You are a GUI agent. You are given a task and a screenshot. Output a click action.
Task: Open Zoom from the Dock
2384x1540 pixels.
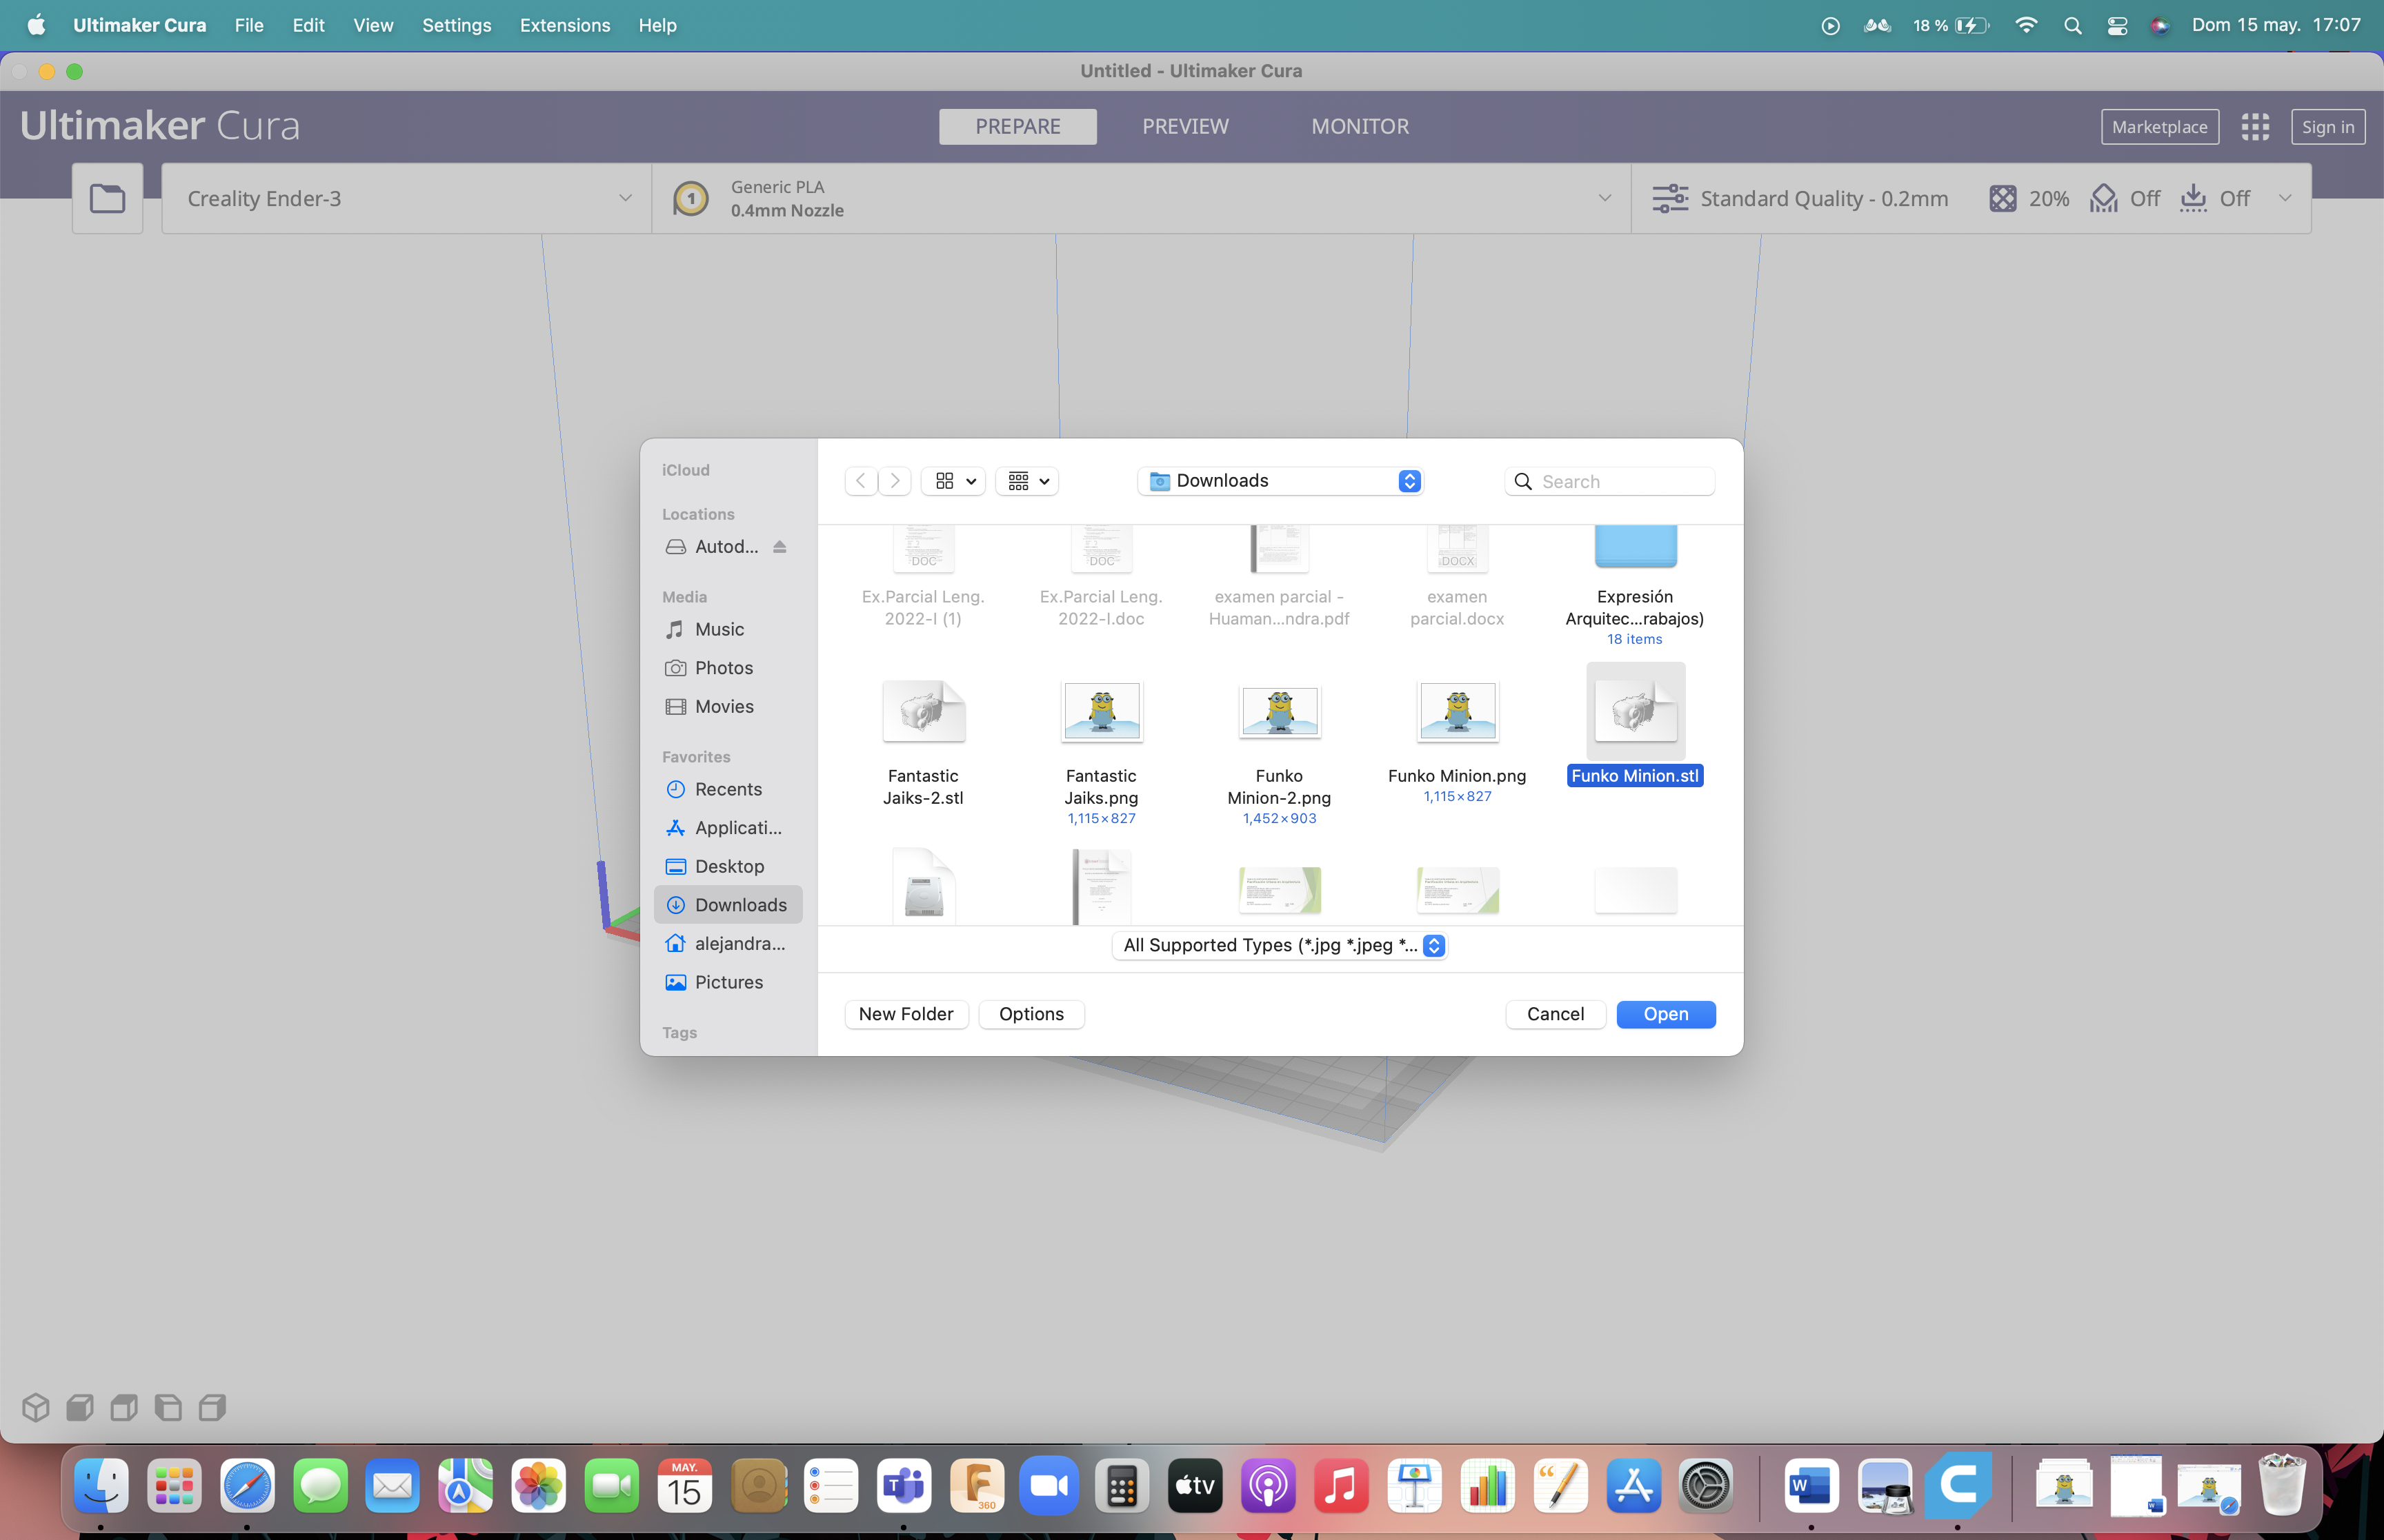click(x=1049, y=1486)
